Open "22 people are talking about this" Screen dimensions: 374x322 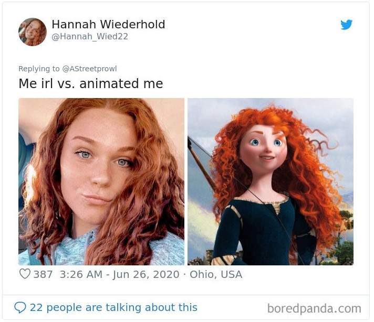(x=113, y=307)
